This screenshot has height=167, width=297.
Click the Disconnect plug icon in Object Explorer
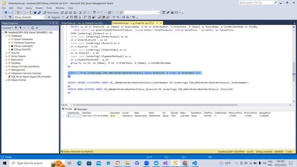20,28
